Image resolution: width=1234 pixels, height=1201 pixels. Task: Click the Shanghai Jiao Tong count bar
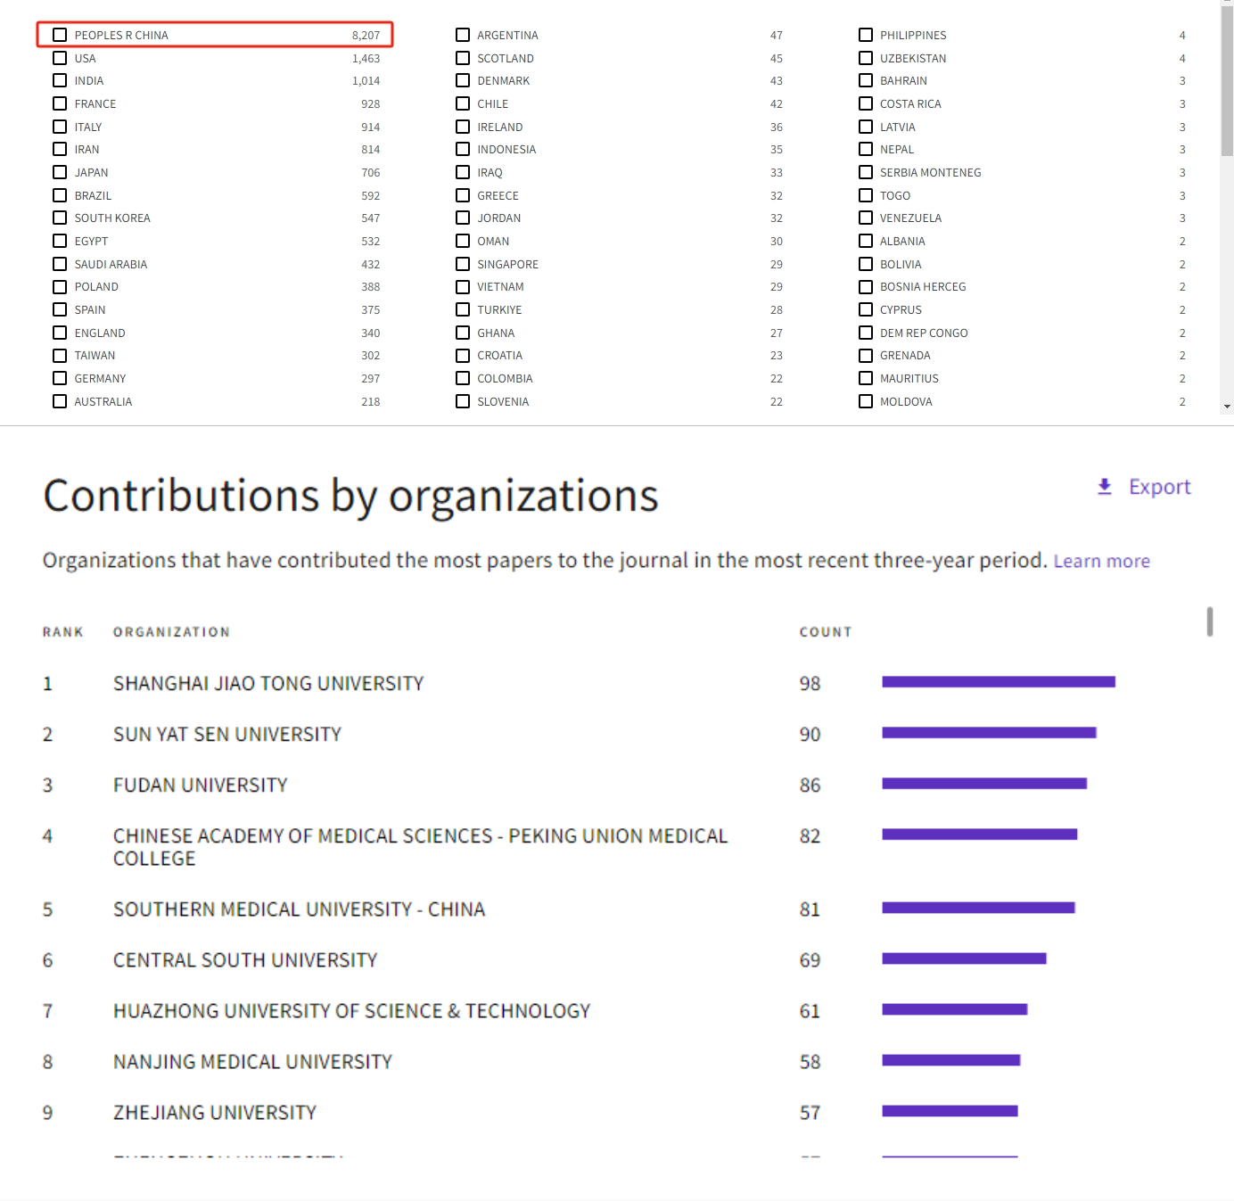click(999, 682)
